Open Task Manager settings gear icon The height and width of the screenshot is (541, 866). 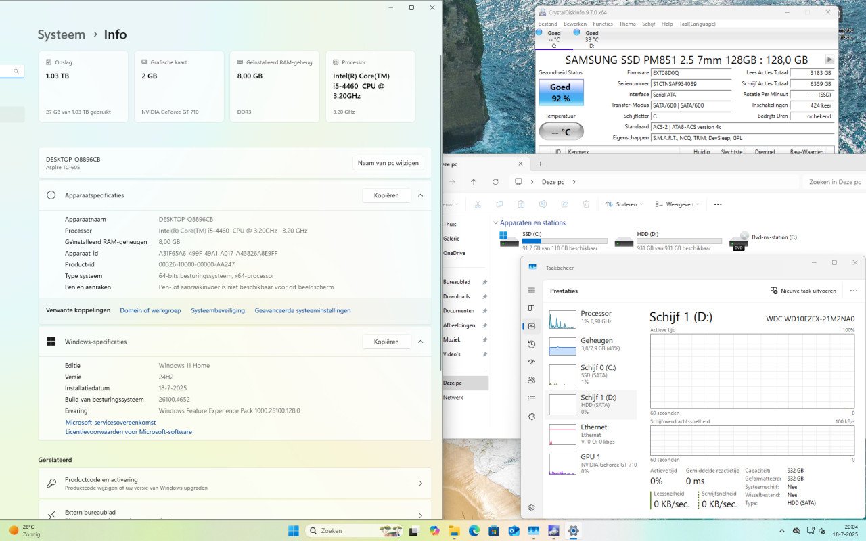[532, 507]
